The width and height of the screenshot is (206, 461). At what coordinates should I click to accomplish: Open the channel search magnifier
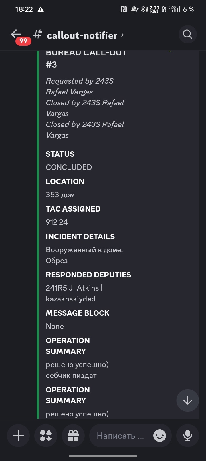pyautogui.click(x=187, y=35)
